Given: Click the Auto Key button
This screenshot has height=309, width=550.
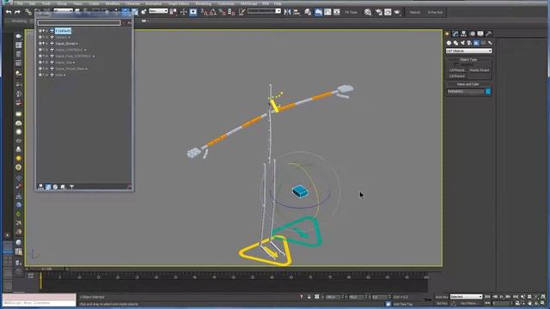Looking at the screenshot, I should pos(442,297).
